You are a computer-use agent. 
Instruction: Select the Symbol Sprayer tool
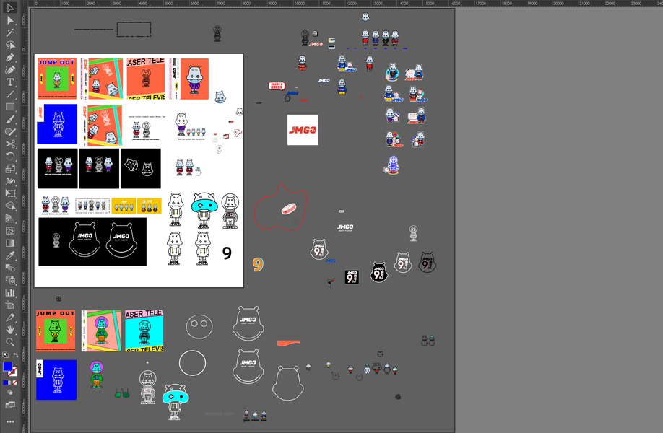pyautogui.click(x=9, y=280)
